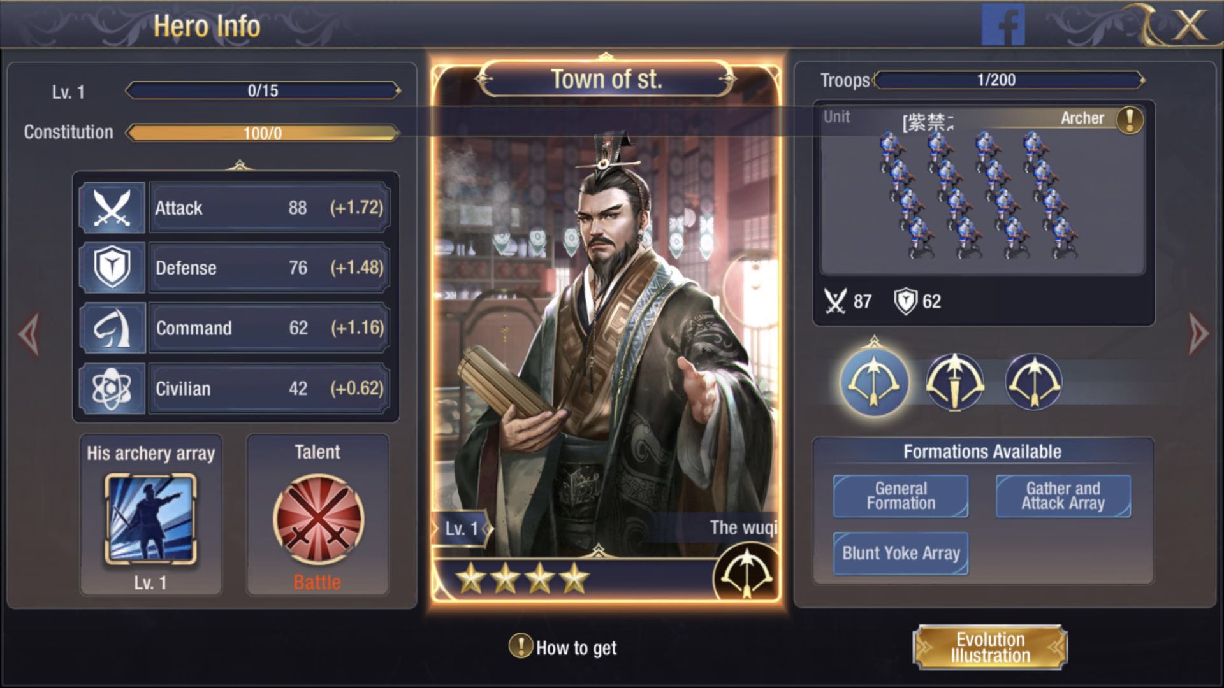Click the Evolution Illustration button
The height and width of the screenshot is (688, 1224).
(x=990, y=647)
